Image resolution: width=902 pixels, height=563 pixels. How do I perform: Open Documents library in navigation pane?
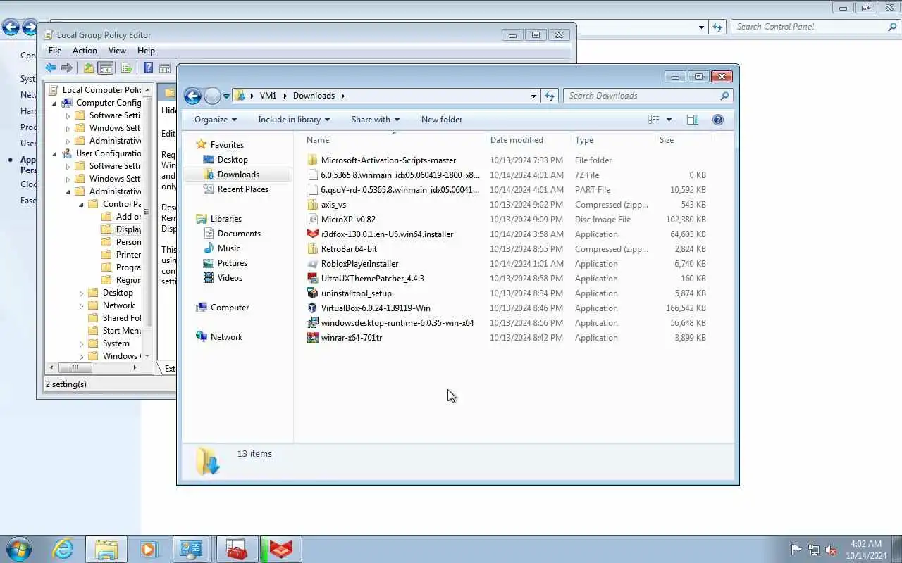(239, 234)
